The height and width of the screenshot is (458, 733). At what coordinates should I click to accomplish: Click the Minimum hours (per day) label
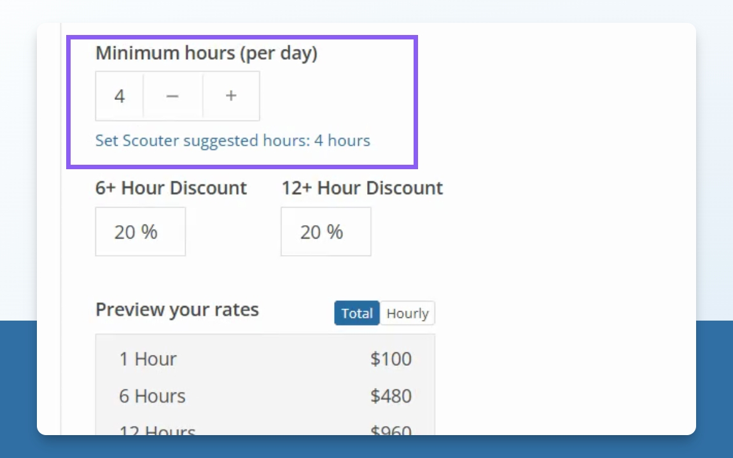[206, 53]
